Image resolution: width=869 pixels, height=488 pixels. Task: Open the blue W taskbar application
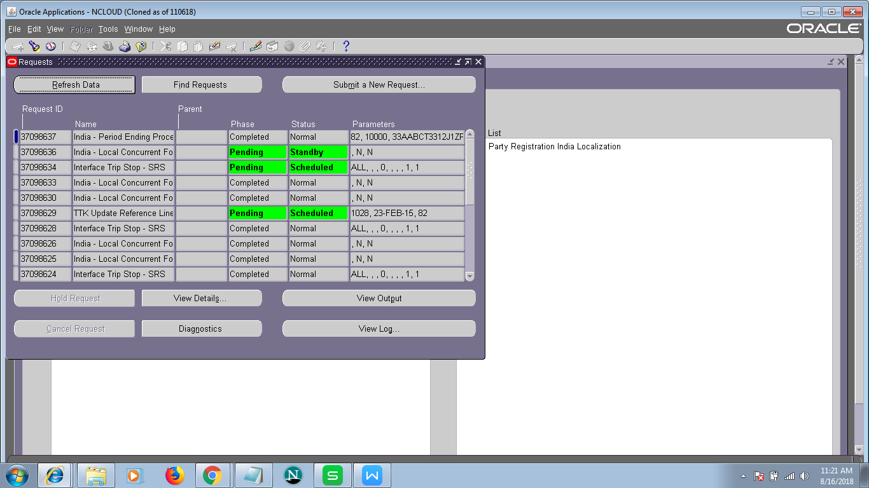click(372, 475)
